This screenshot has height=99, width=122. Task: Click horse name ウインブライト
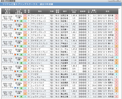(37, 15)
